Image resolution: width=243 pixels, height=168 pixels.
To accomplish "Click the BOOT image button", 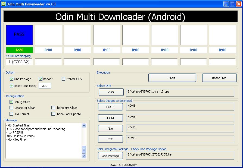I will 110,107.
